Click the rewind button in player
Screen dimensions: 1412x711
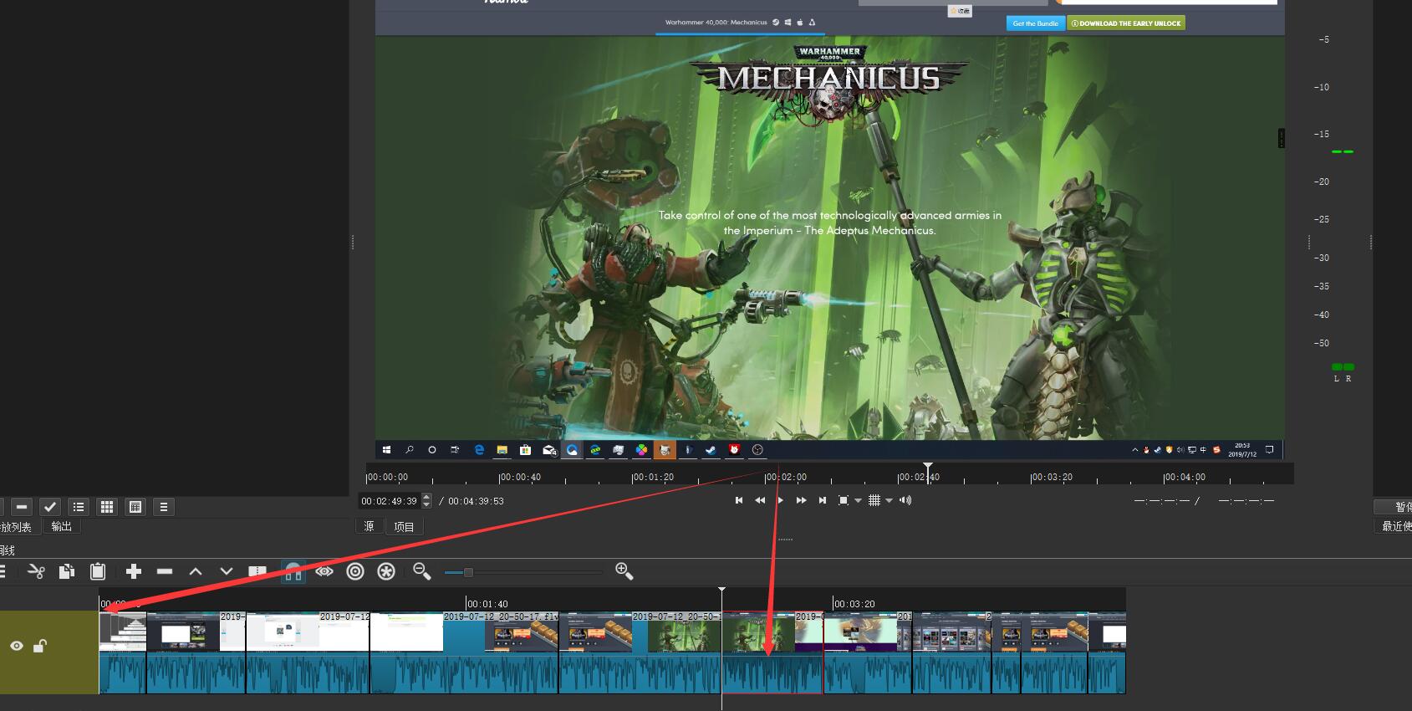click(760, 500)
